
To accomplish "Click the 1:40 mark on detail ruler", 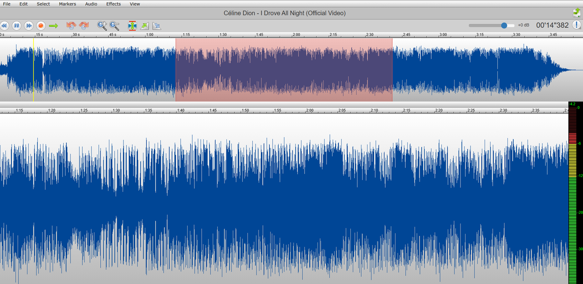I will tap(181, 110).
